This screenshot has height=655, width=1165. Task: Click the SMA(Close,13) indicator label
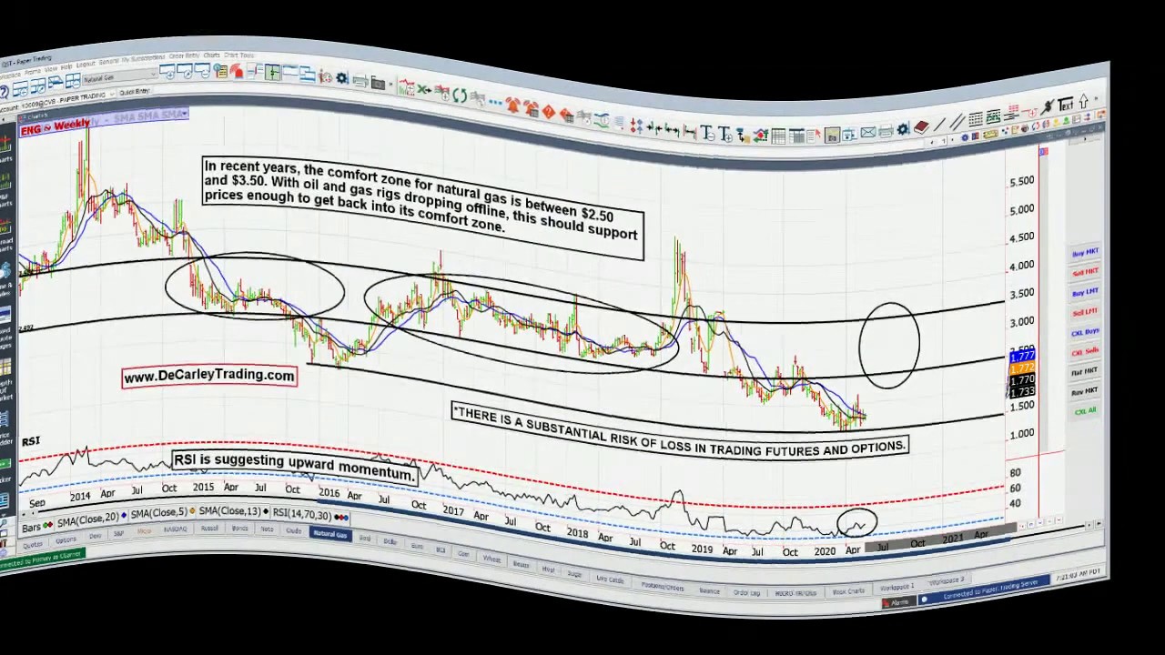[x=228, y=511]
